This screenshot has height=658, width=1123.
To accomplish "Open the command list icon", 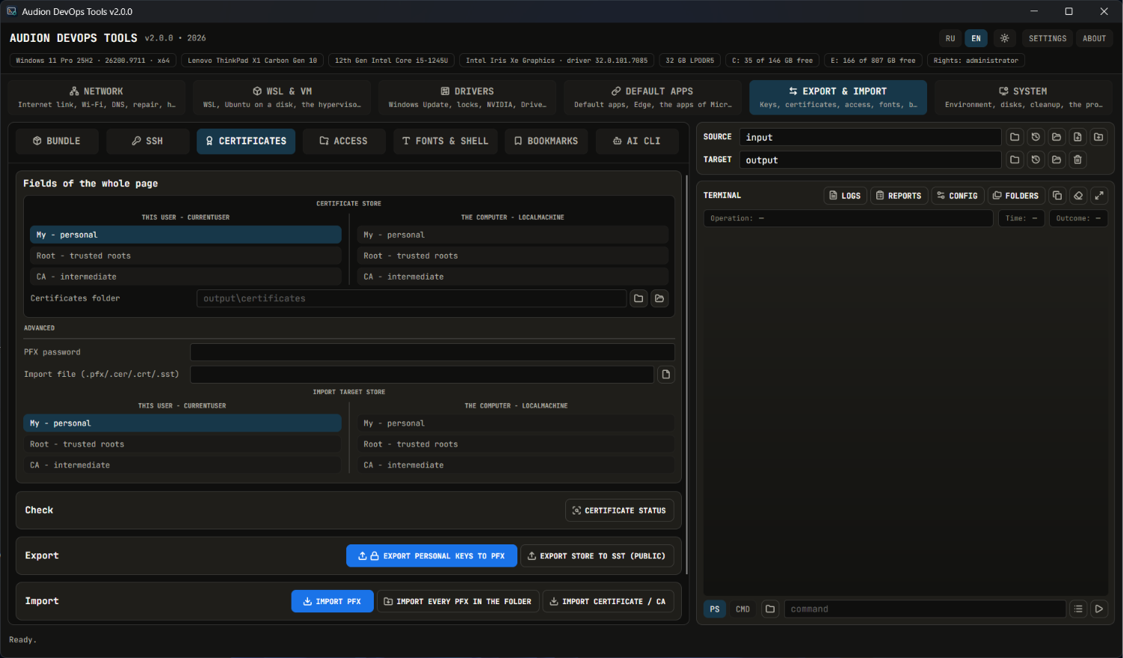I will point(1078,609).
